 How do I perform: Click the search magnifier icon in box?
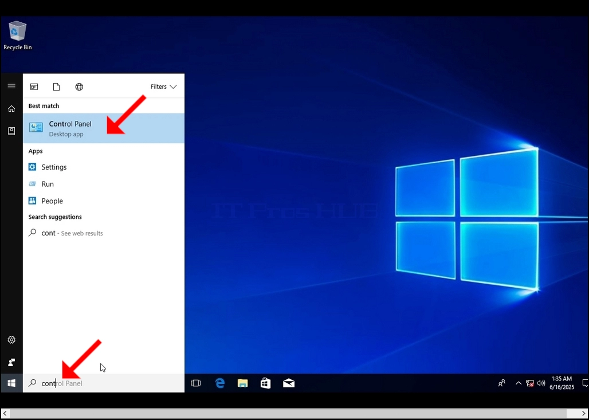(33, 383)
